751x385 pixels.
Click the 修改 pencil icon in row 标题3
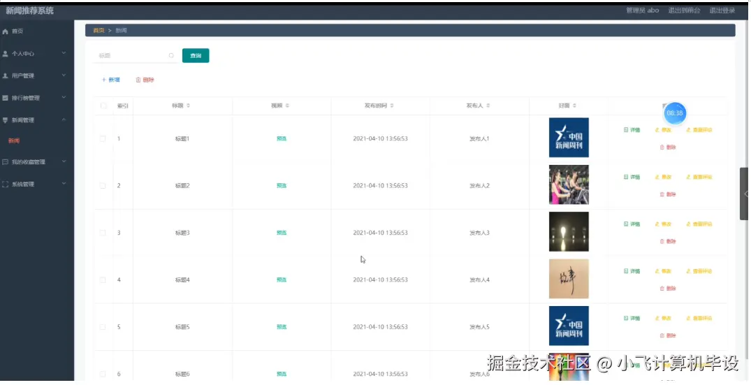point(657,224)
